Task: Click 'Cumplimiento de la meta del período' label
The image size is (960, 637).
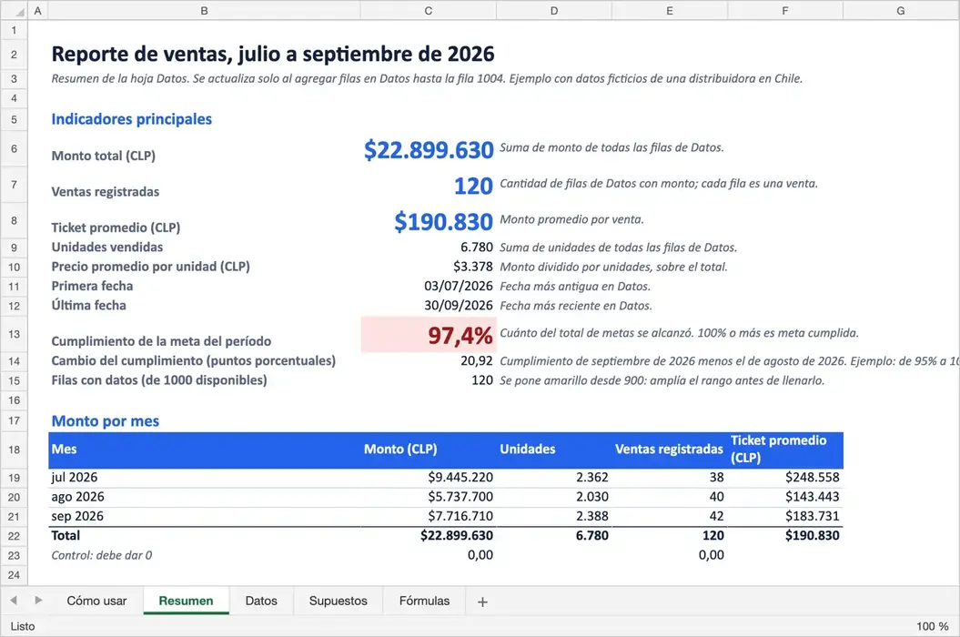Action: tap(161, 341)
